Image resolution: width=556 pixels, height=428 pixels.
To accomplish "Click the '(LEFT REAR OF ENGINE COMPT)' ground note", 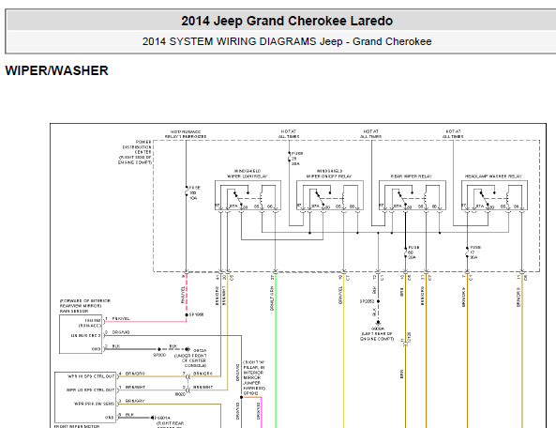I will (377, 336).
